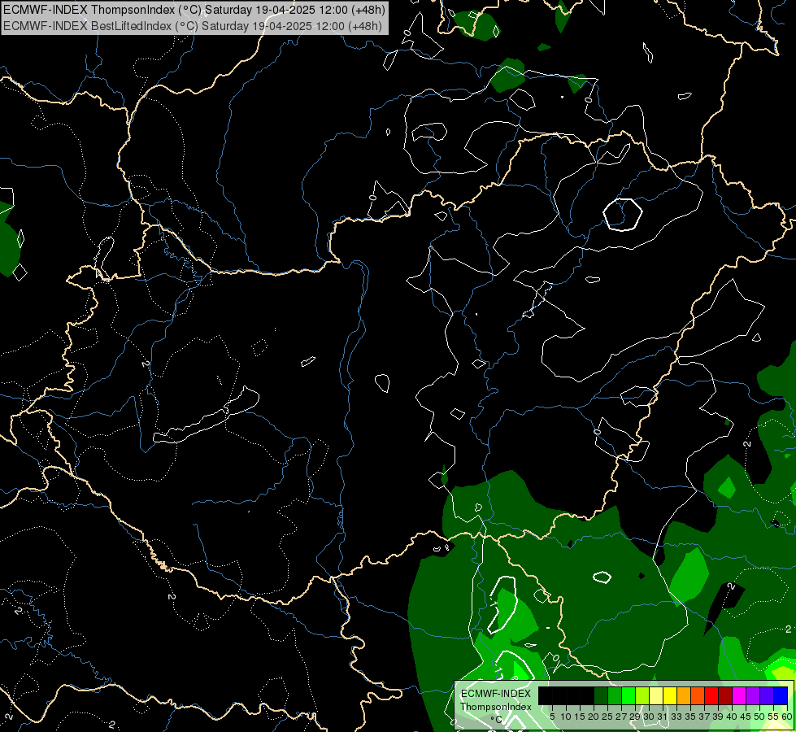Select dark red 39-40 legend swatch
The height and width of the screenshot is (732, 796).
pos(725,695)
